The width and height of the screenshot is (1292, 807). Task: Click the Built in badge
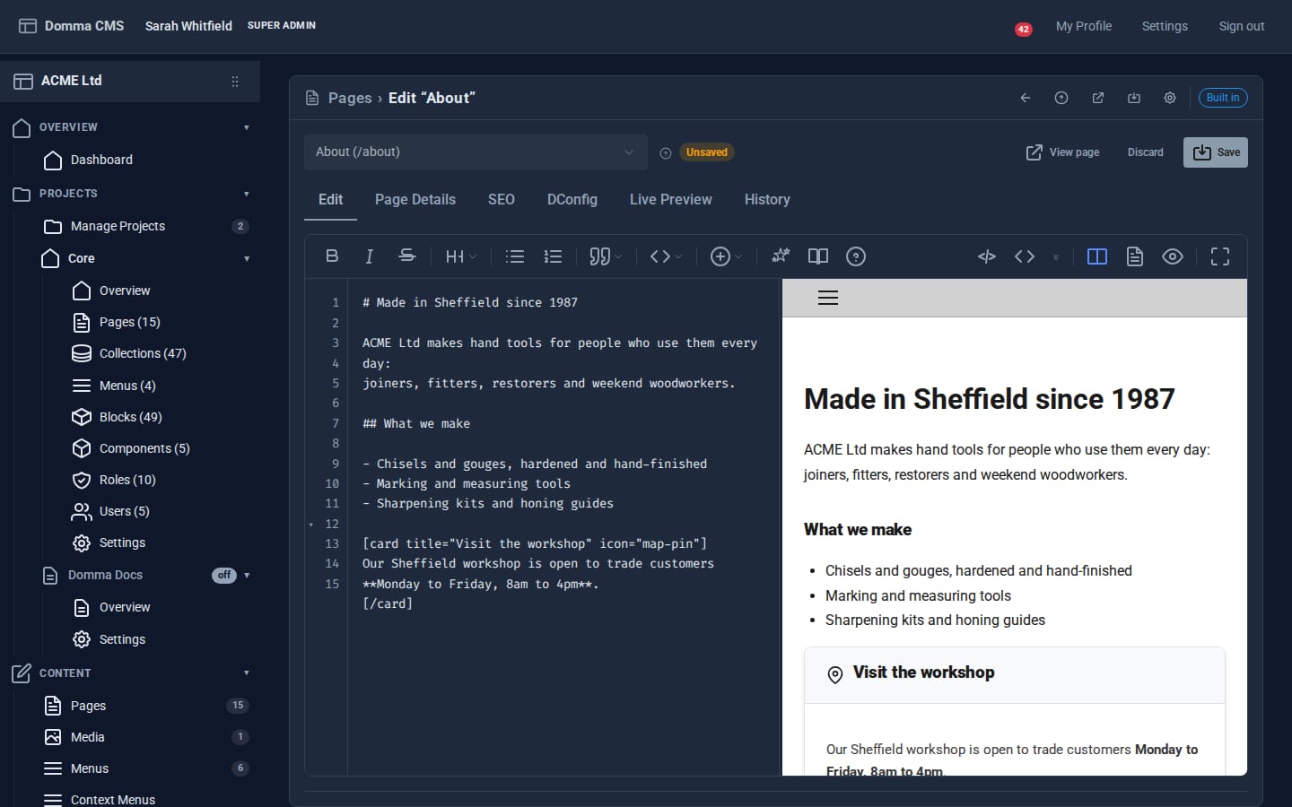coord(1223,98)
